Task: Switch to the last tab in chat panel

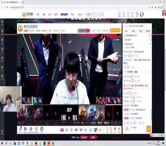Action: pos(148,31)
